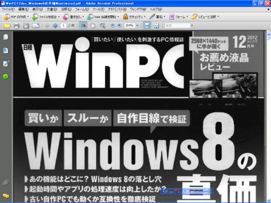
Task: Open the Signatures panel in sidebar
Action: (x=6, y=63)
